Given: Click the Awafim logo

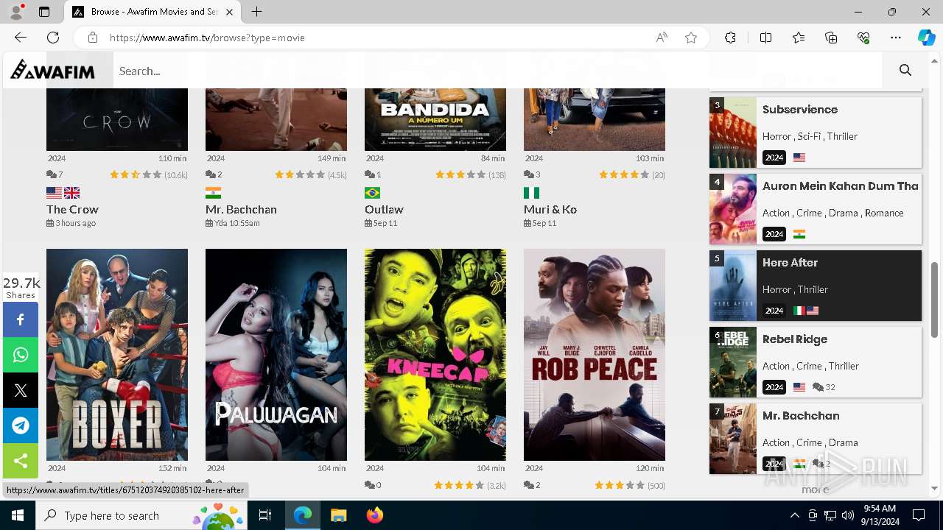Looking at the screenshot, I should point(52,71).
